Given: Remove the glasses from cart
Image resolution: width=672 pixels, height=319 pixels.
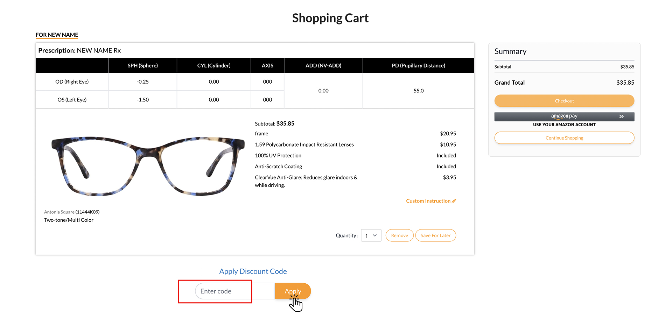Looking at the screenshot, I should pyautogui.click(x=399, y=236).
